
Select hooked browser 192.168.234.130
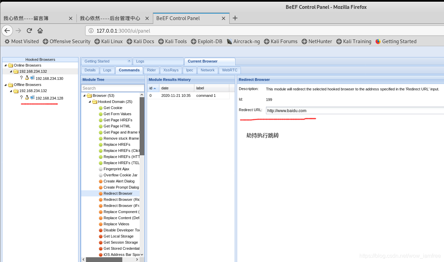(x=49, y=78)
